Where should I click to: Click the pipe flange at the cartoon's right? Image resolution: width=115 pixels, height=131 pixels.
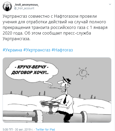click(x=84, y=117)
